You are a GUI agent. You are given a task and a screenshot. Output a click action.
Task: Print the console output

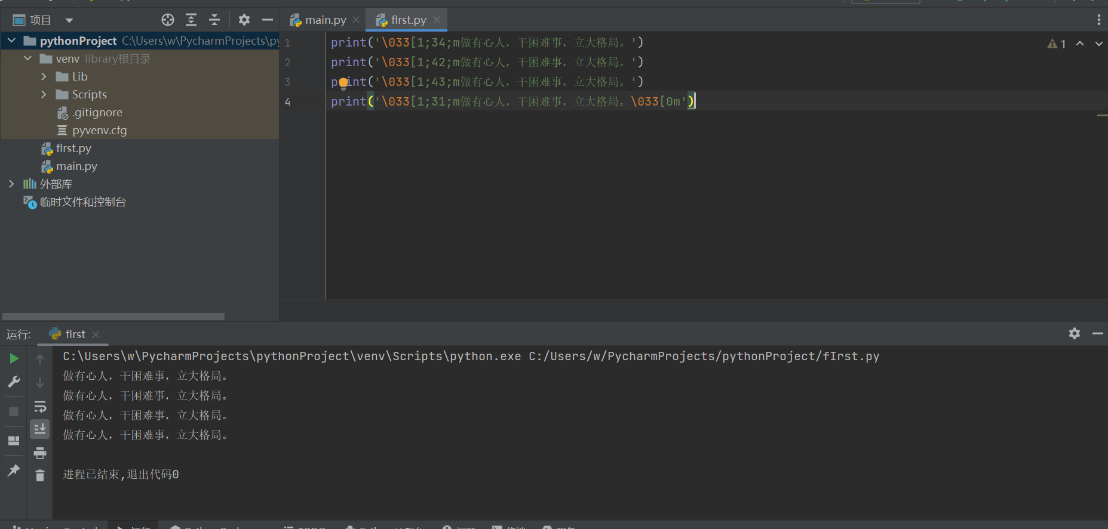40,453
